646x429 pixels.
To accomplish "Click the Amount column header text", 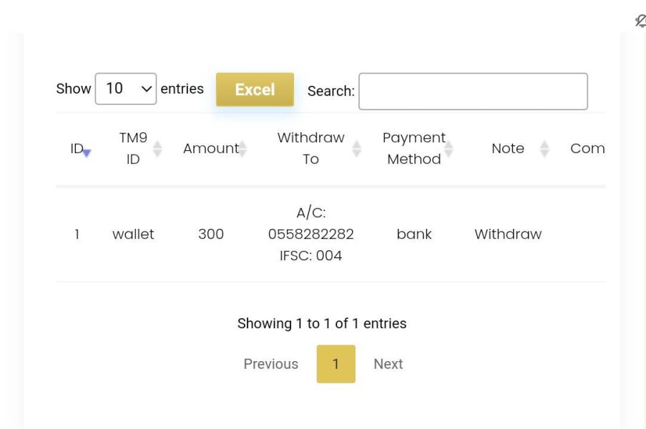I will [x=211, y=148].
